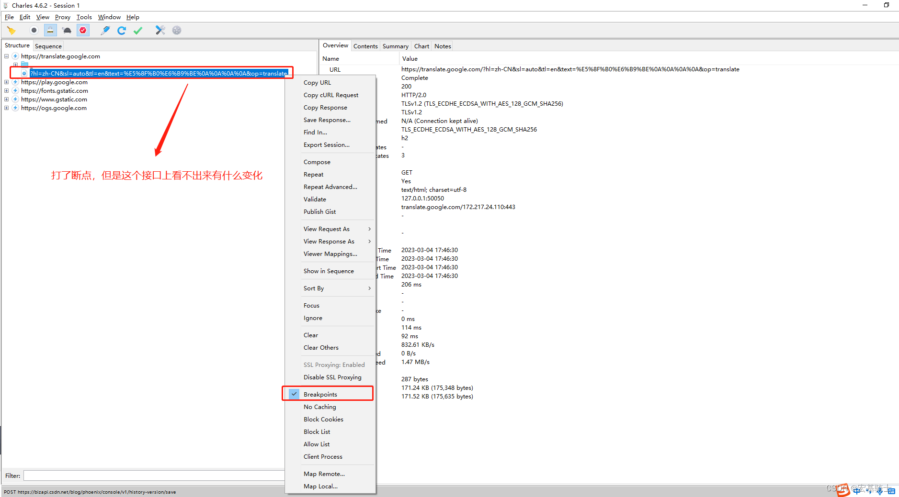The height and width of the screenshot is (497, 899).
Task: Choose Map Remote...
Action: click(330, 474)
